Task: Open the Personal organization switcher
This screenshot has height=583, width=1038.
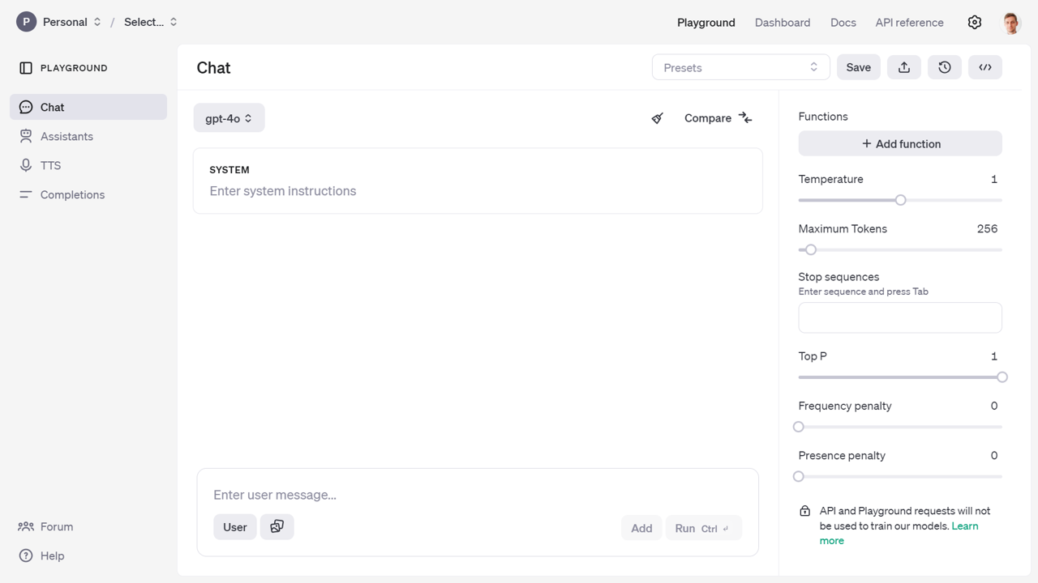Action: pyautogui.click(x=60, y=22)
